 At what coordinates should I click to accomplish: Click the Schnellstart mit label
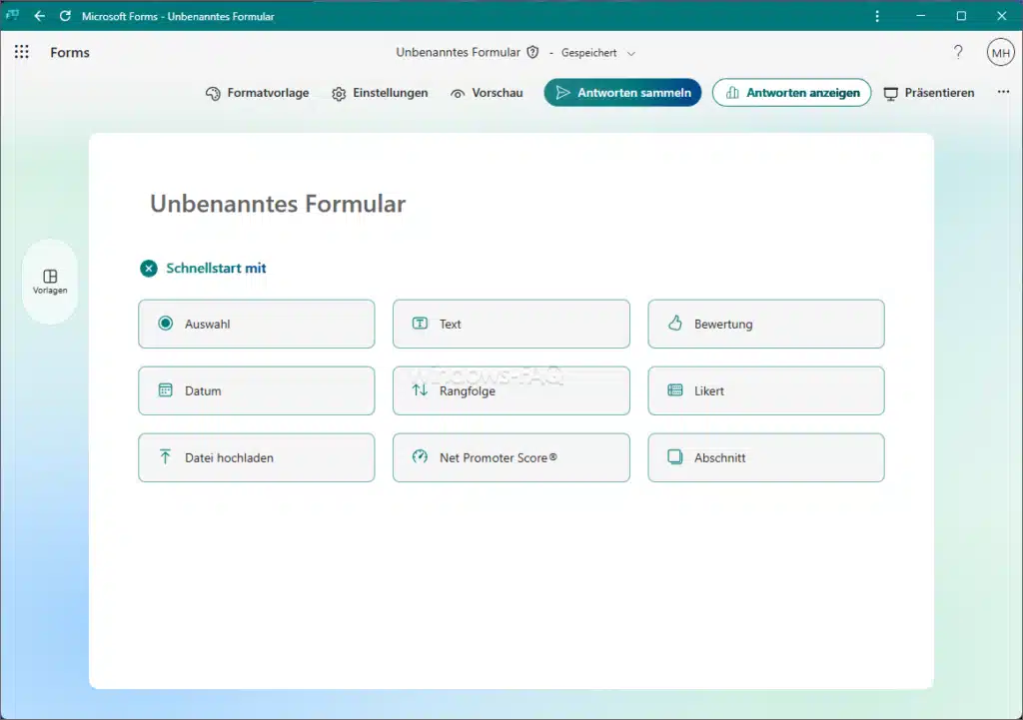(216, 268)
